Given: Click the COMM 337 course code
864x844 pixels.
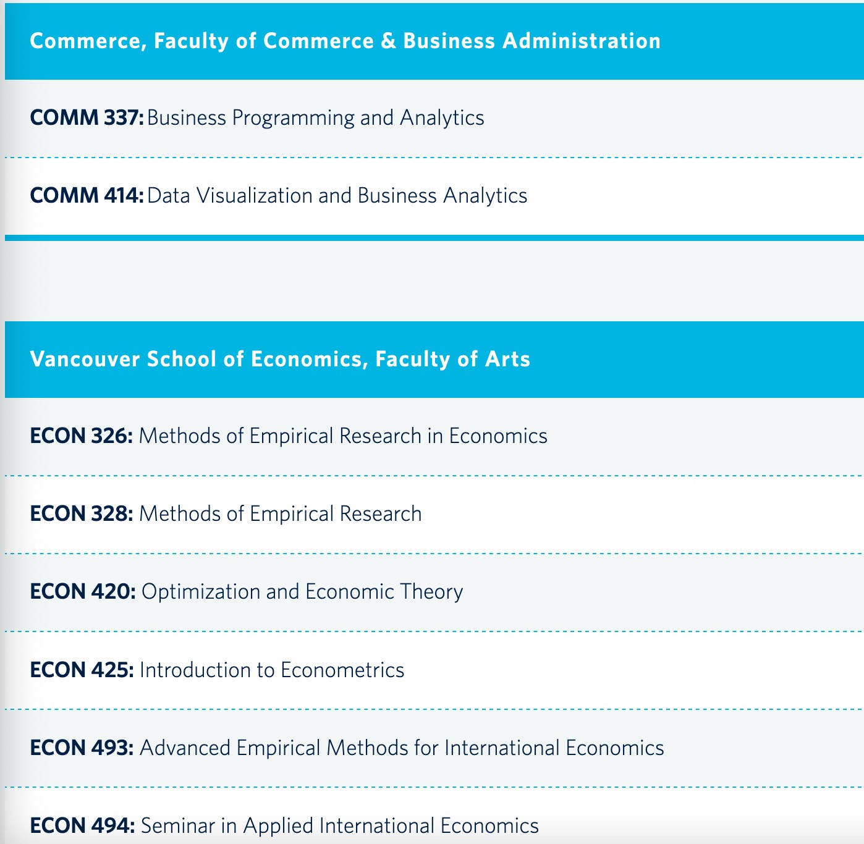Looking at the screenshot, I should (x=87, y=117).
